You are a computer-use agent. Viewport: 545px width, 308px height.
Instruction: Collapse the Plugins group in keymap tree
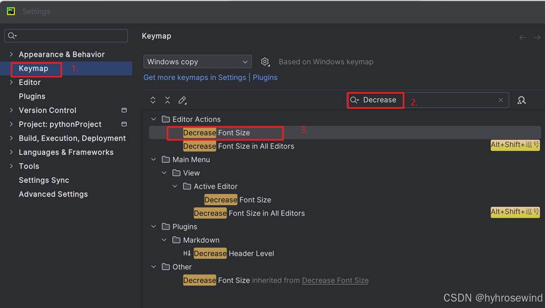tap(154, 226)
